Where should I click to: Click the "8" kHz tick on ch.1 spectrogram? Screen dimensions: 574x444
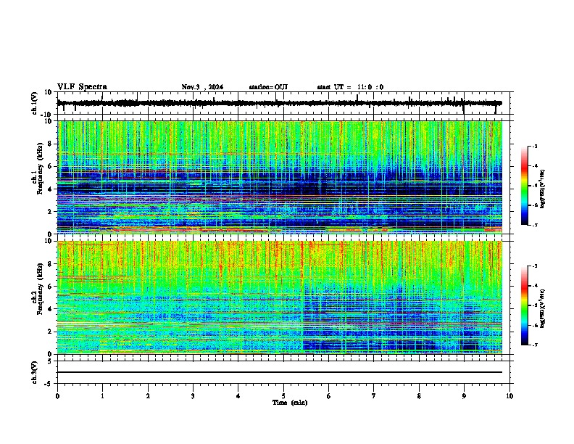pyautogui.click(x=51, y=144)
